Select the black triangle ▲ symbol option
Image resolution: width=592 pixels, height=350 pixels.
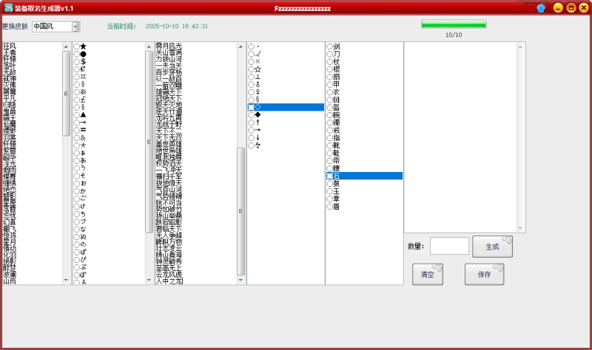[x=77, y=115]
